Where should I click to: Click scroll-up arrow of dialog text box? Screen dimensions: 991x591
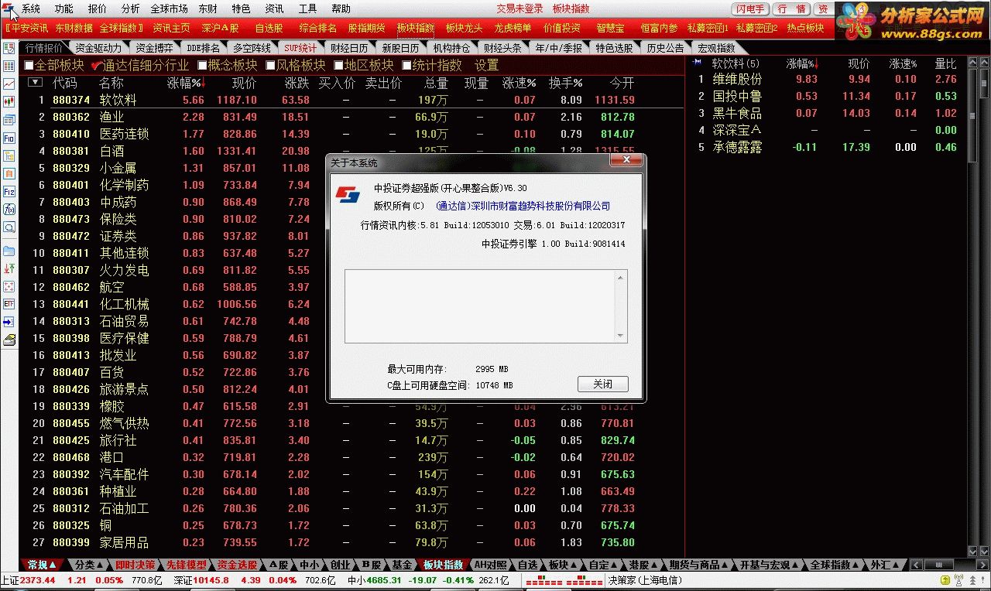point(620,277)
